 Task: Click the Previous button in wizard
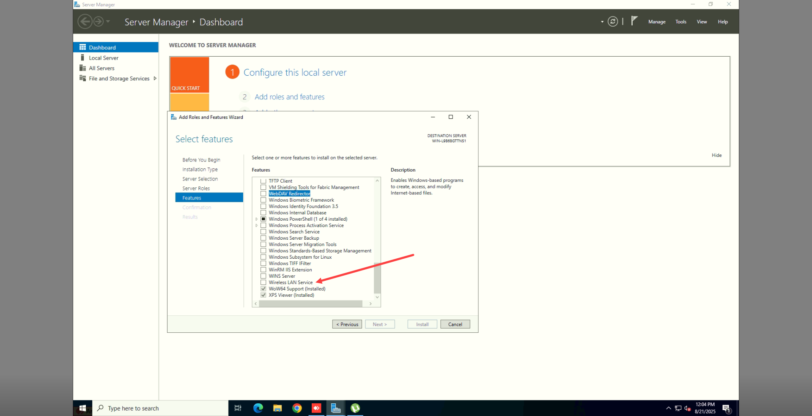[347, 324]
